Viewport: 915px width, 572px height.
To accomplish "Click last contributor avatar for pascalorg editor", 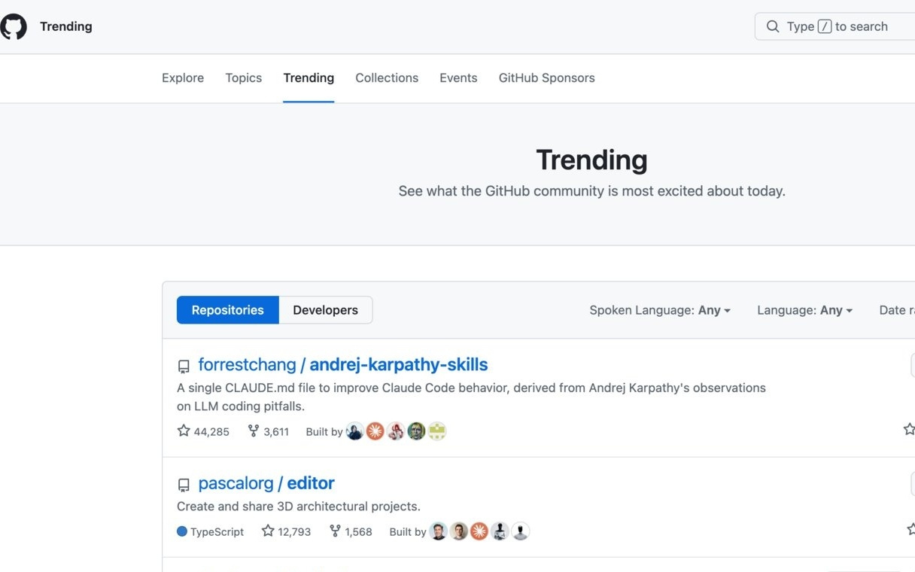I will 521,531.
